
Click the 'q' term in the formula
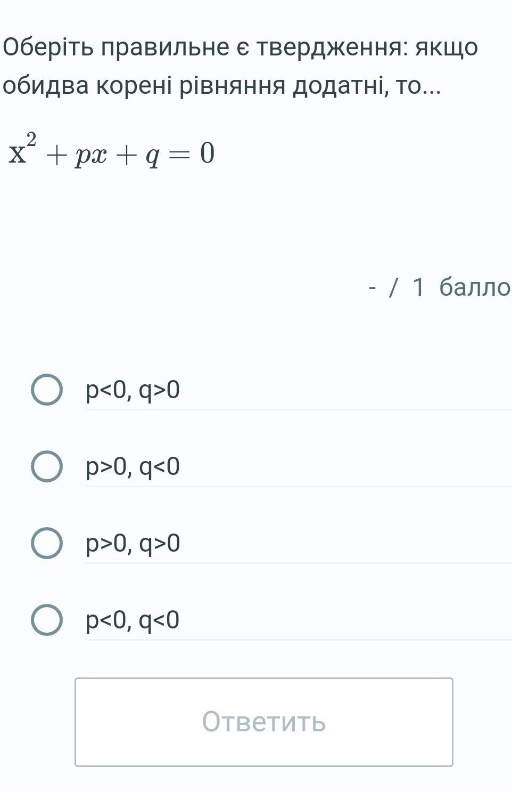[x=153, y=156]
